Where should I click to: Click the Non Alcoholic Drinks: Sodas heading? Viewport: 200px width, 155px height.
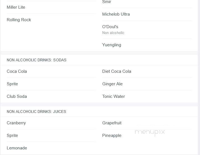[36, 60]
